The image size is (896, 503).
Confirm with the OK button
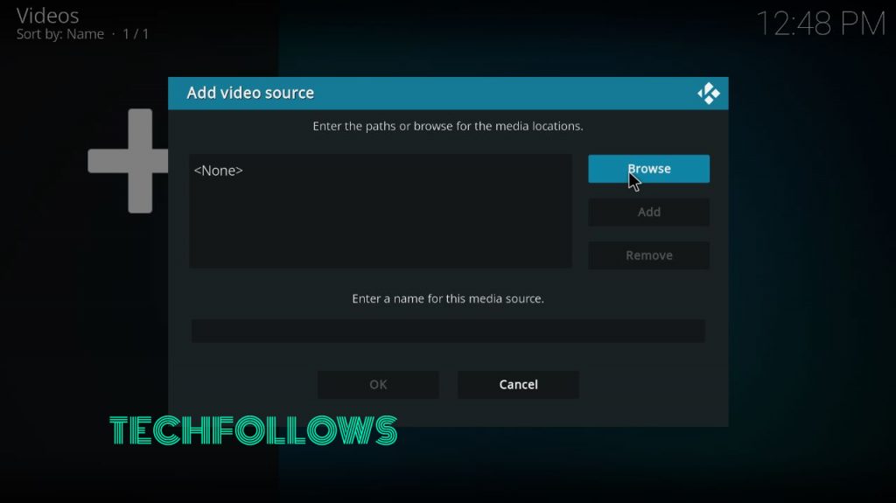tap(378, 385)
